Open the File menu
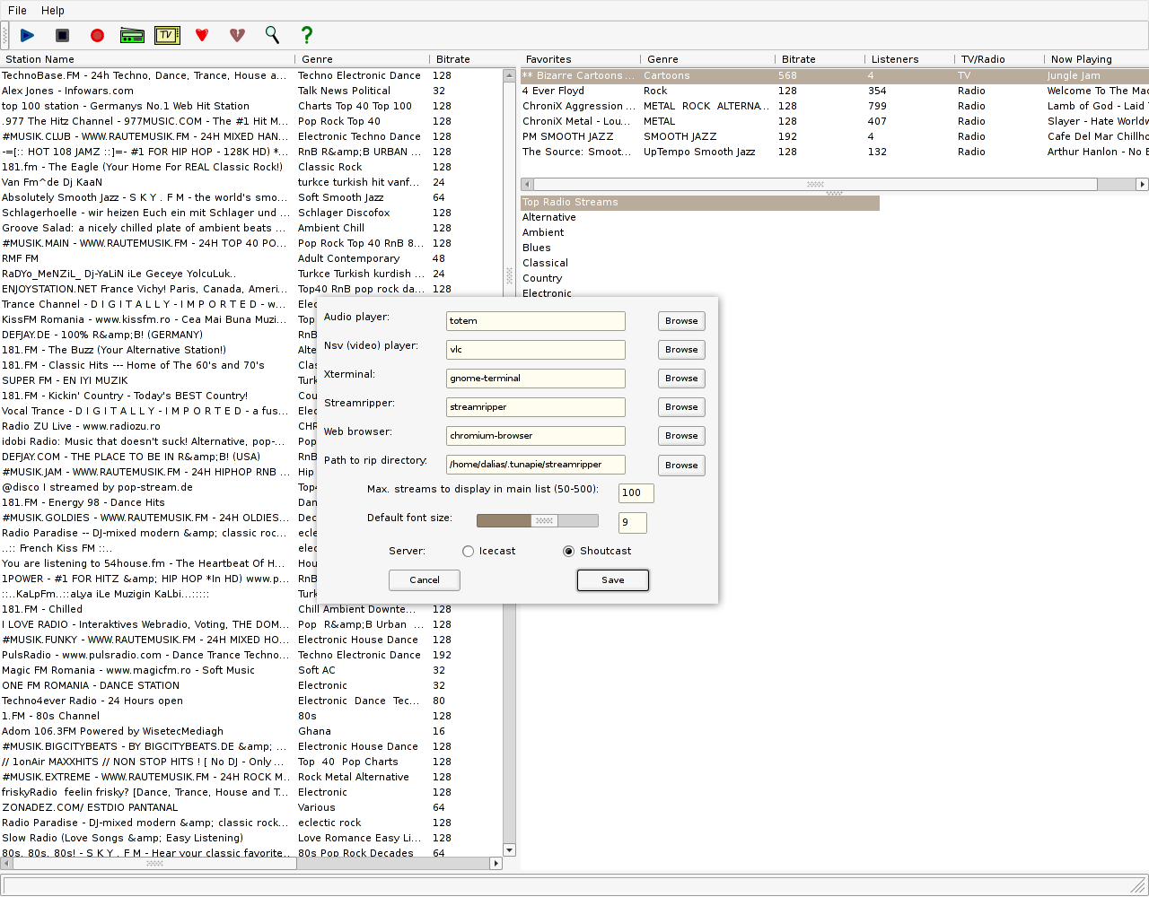 (x=17, y=11)
